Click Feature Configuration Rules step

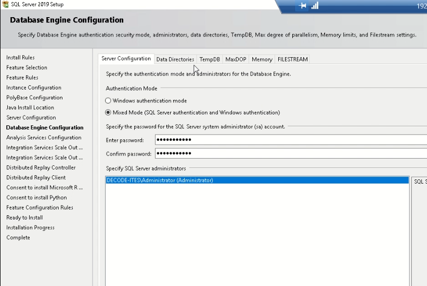pos(40,207)
